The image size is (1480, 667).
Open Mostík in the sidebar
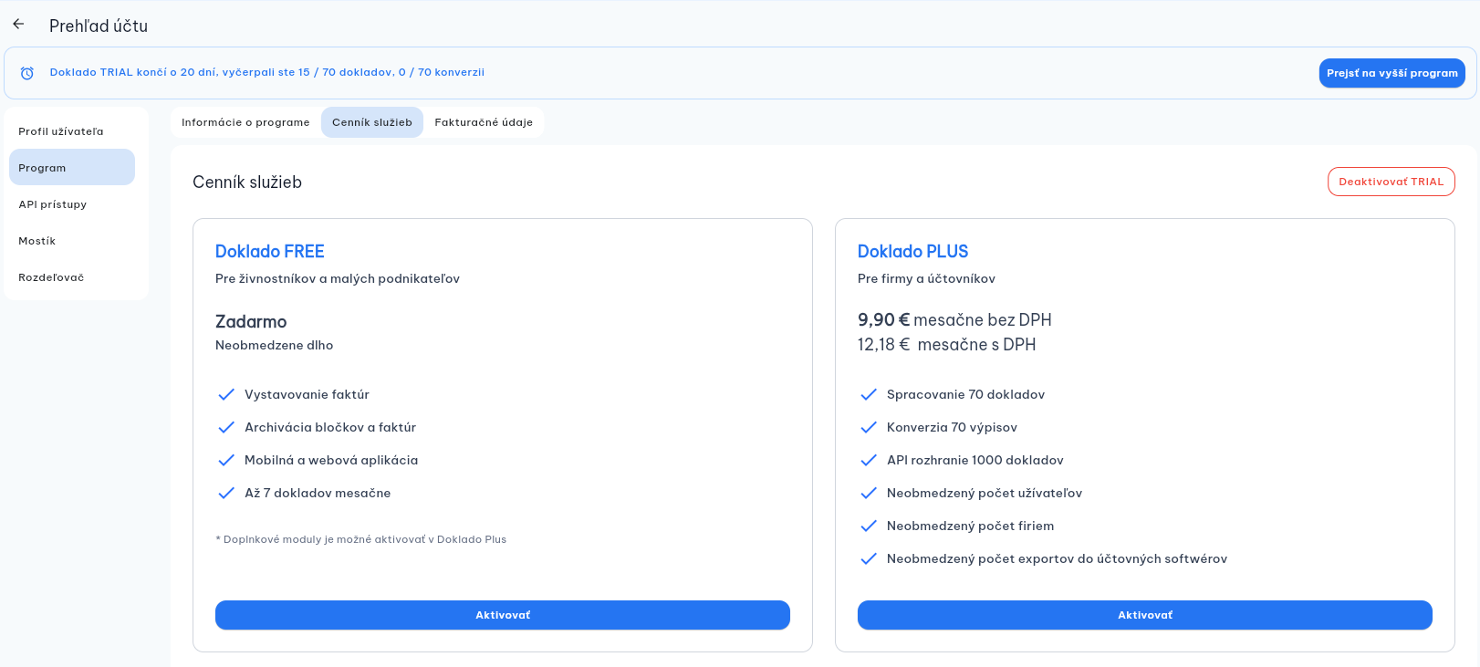[x=72, y=241]
